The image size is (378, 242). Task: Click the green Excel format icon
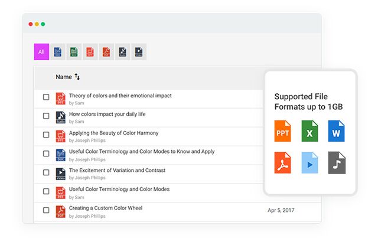pos(309,131)
